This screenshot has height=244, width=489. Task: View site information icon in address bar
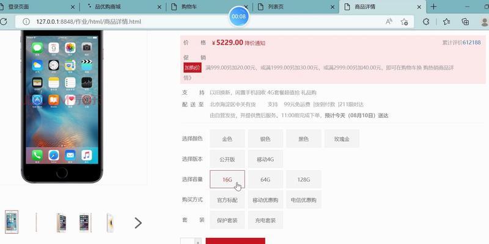tap(26, 21)
